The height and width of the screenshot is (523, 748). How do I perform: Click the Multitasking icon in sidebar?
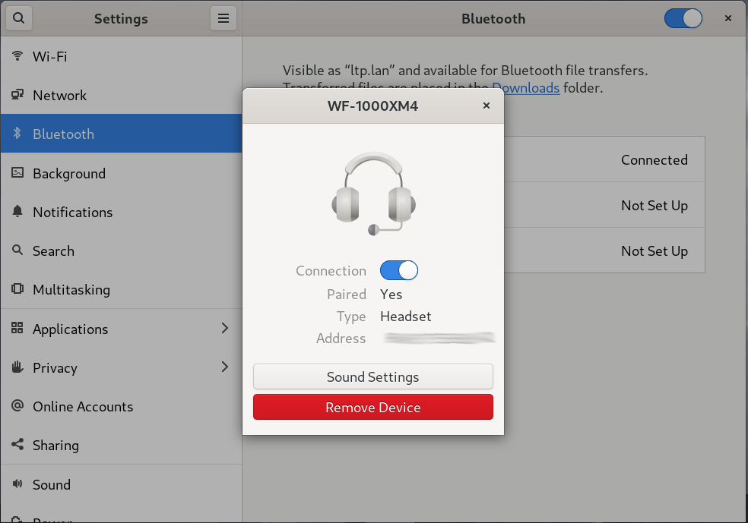pos(17,288)
